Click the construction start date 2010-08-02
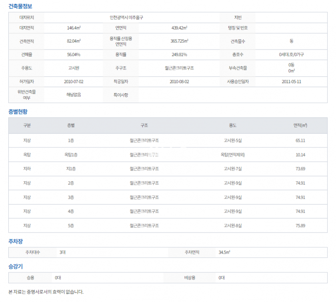This screenshot has height=302, width=336. 179,81
